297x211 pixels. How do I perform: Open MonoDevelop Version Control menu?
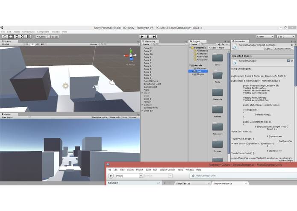click(168, 170)
